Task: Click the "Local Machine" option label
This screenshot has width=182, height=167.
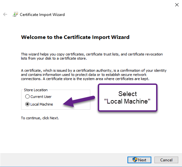Action: 42,104
